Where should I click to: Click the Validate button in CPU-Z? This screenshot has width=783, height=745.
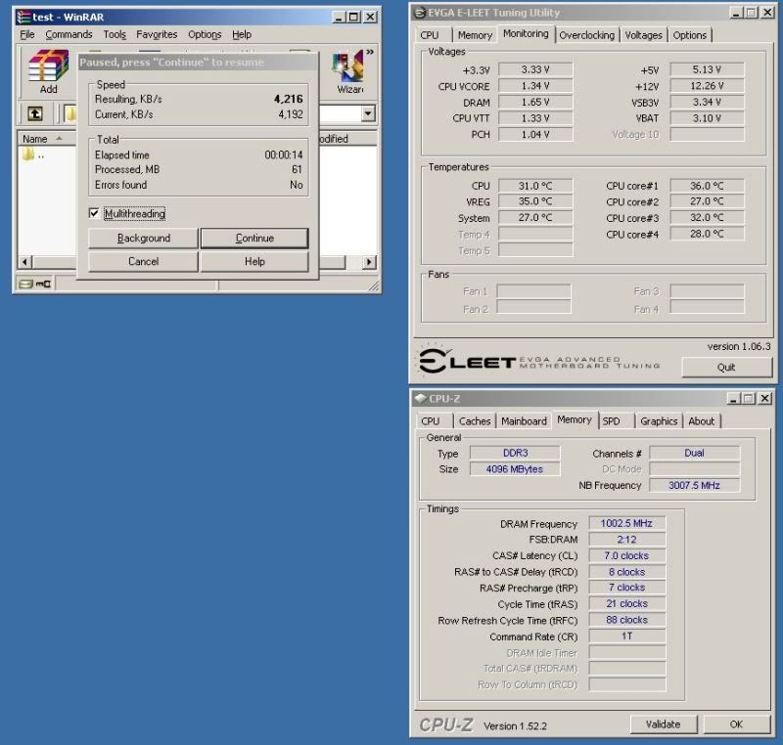pyautogui.click(x=664, y=724)
